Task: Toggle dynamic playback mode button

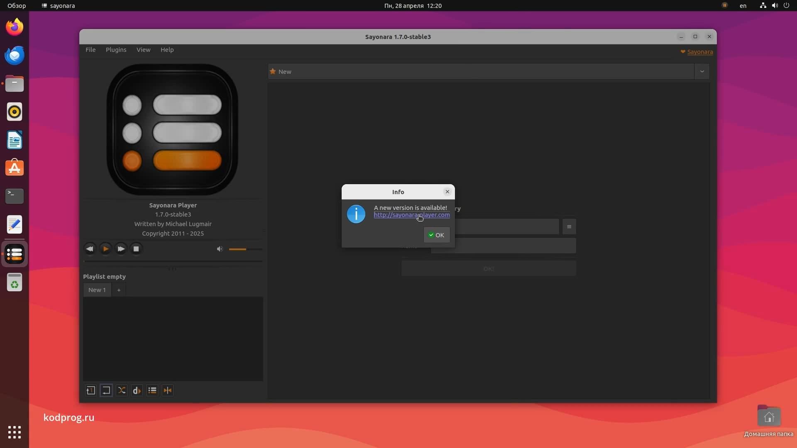Action: pos(137,390)
